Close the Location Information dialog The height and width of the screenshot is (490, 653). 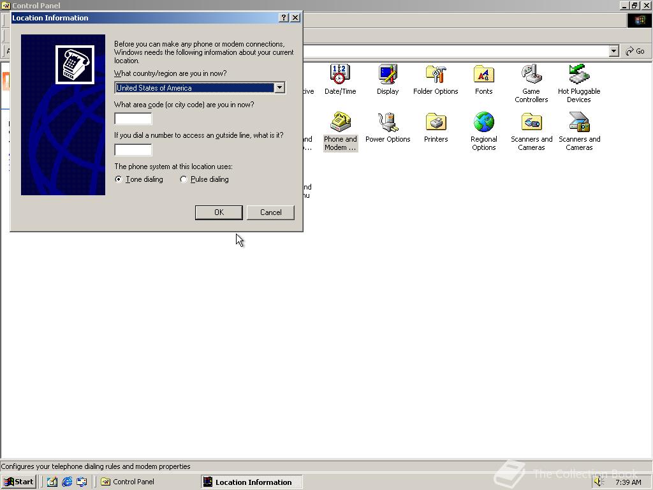click(295, 17)
